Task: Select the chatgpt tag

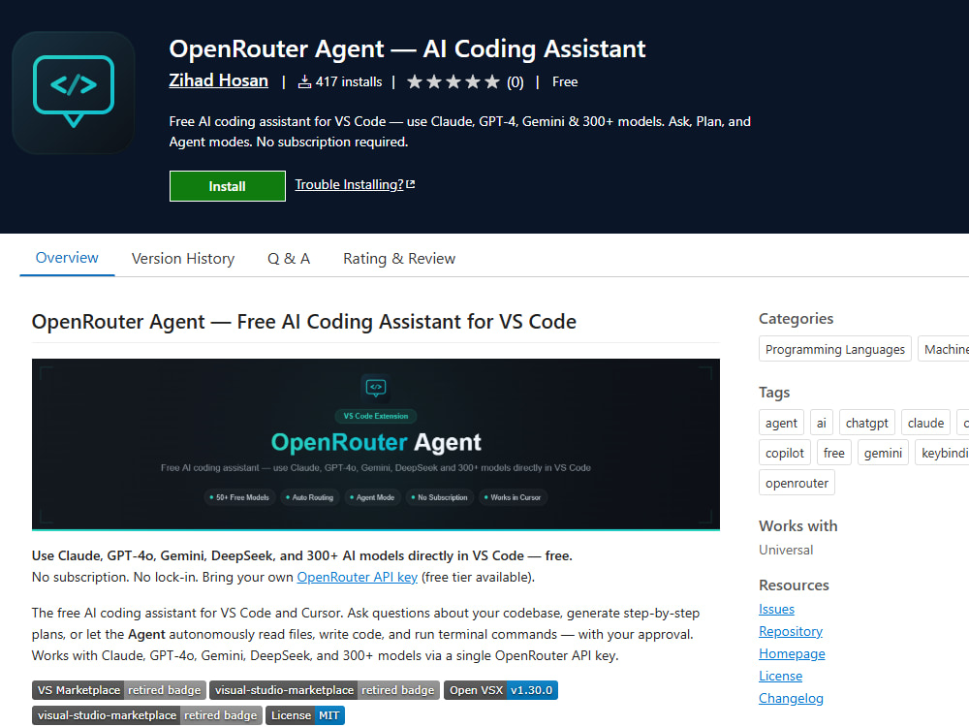Action: tap(866, 423)
